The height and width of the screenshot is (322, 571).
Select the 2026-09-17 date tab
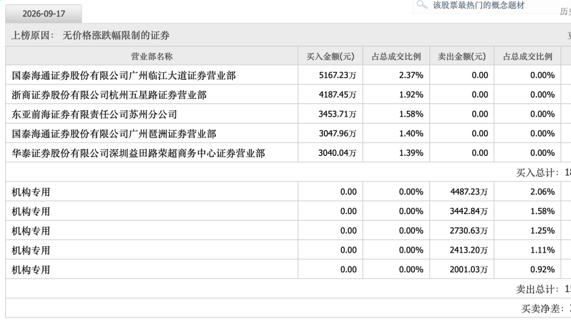pyautogui.click(x=44, y=14)
